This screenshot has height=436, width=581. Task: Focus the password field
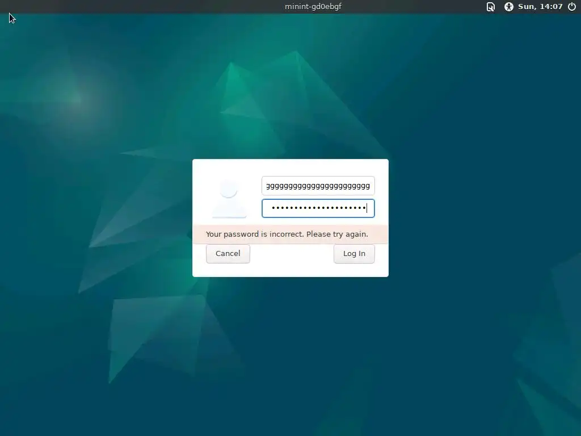click(x=318, y=208)
